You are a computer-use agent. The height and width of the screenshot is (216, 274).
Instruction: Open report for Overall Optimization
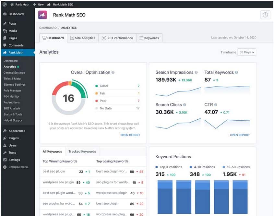coord(130,135)
